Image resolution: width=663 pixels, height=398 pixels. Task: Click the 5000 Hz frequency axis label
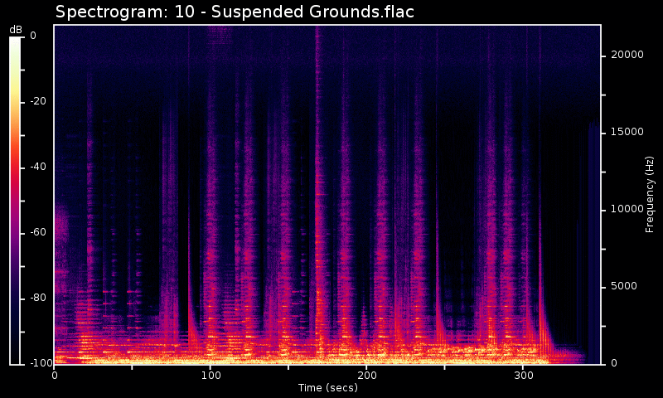point(627,287)
